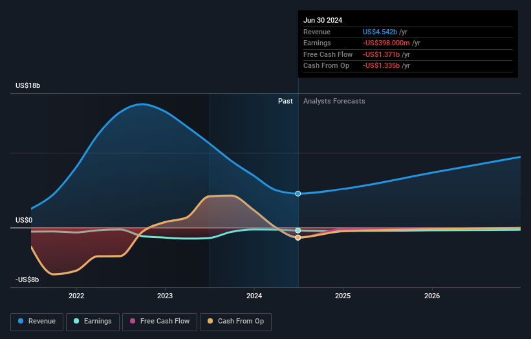Screen dimensions: 531x339
Task: Click the Revenue row label in tooltip
Action: pos(317,32)
